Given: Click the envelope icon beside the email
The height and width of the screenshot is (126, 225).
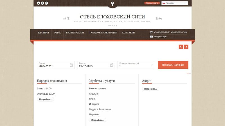Looking at the screenshot, I should (x=151, y=36).
